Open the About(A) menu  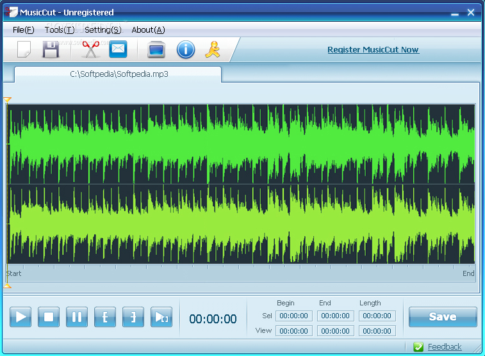pos(148,29)
